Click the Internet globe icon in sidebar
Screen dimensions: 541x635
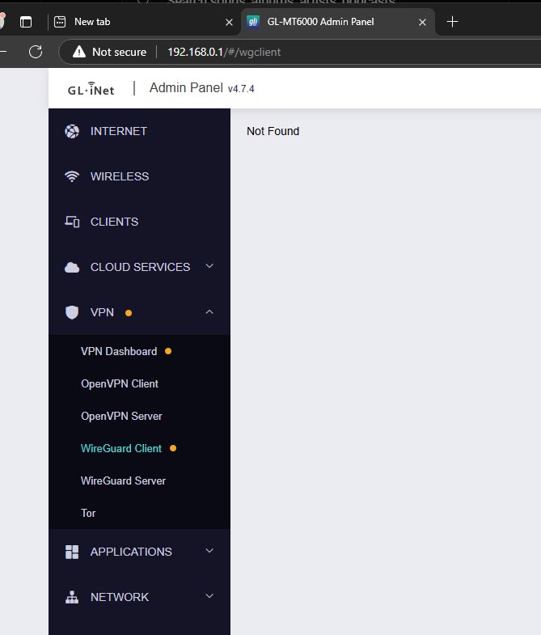(72, 131)
